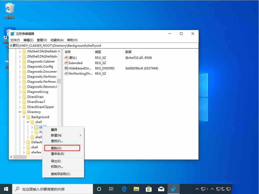Click the @shell32.dll,-8506 data cell

[x=138, y=58]
